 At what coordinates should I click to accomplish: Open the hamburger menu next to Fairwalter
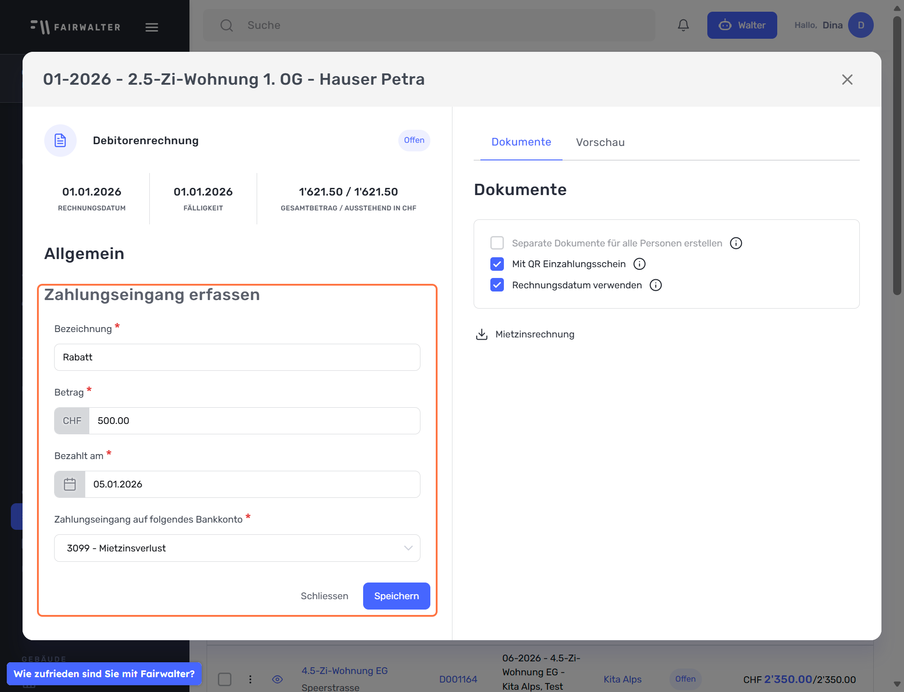click(x=152, y=27)
